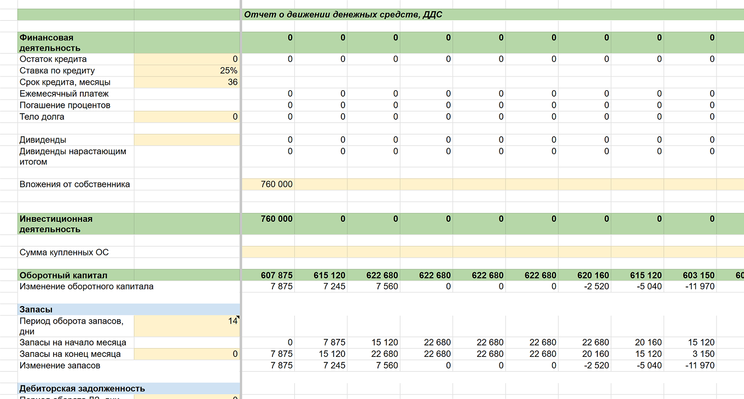
Task: Select the 620 160 working capital cell
Action: point(585,275)
